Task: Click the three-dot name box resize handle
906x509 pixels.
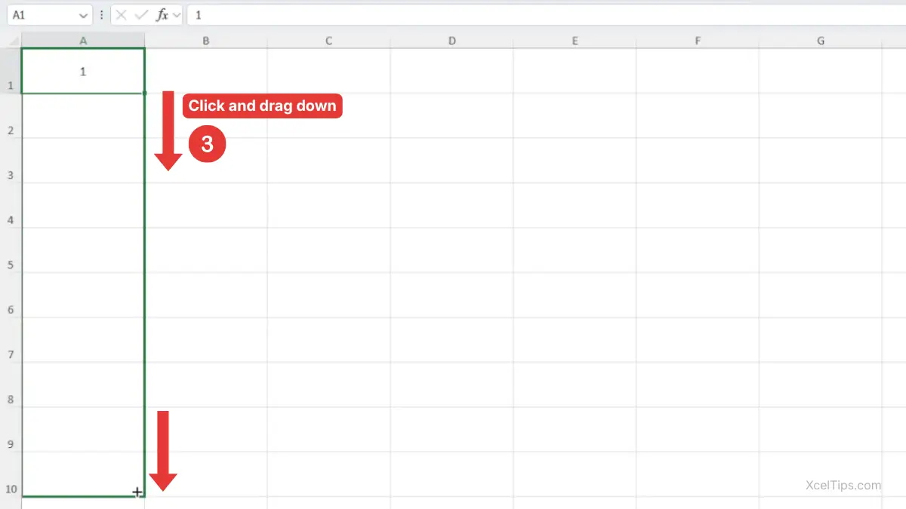Action: (x=102, y=15)
